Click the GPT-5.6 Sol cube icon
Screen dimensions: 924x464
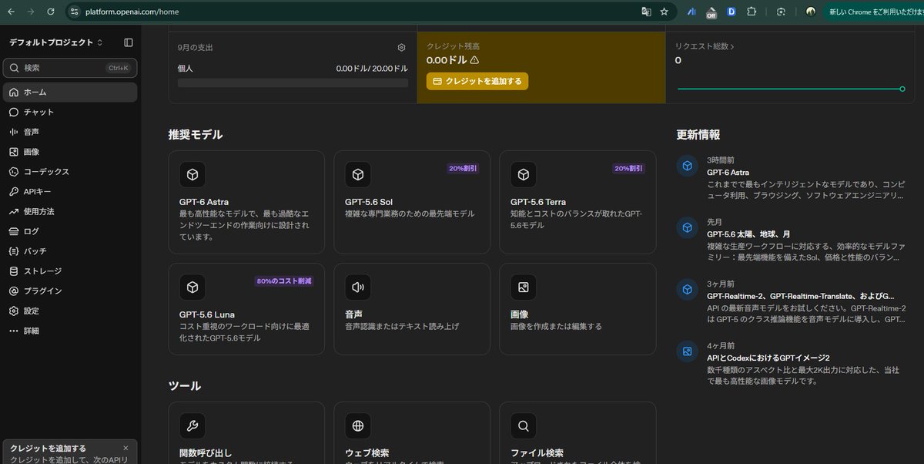point(358,175)
